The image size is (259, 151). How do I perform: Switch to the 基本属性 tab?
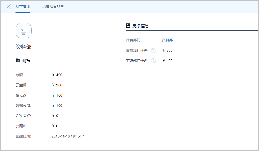point(23,6)
